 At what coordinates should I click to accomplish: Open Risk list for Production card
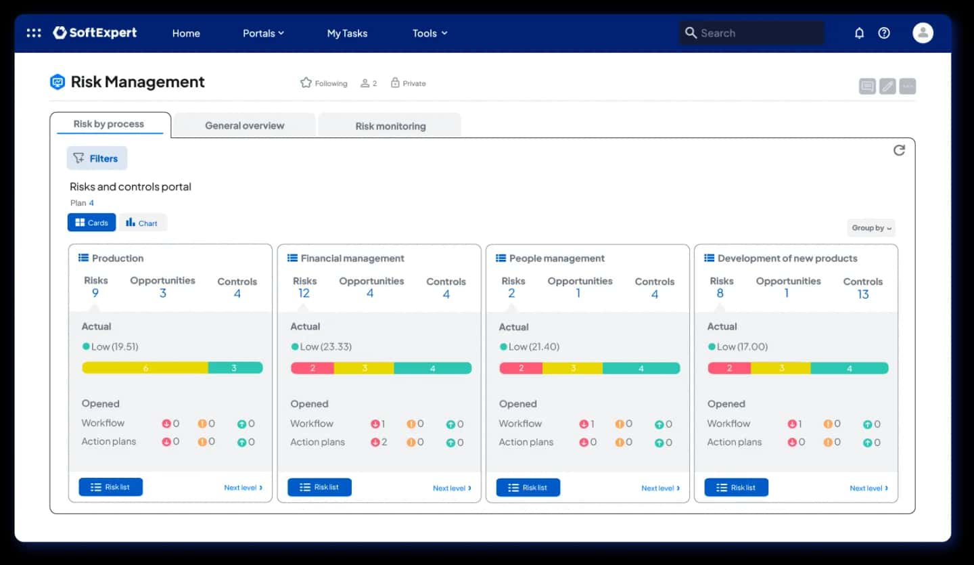coord(110,487)
